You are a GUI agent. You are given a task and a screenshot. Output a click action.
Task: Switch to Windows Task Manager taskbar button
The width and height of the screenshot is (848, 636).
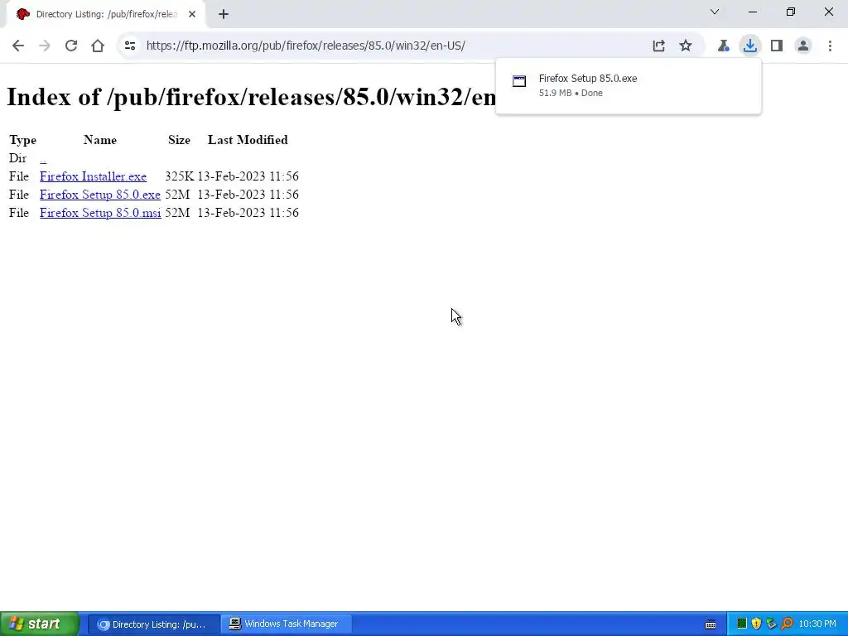tap(287, 624)
